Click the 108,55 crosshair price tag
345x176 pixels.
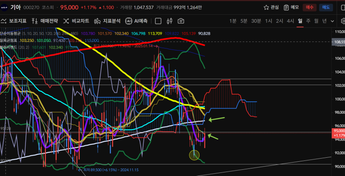pyautogui.click(x=338, y=42)
